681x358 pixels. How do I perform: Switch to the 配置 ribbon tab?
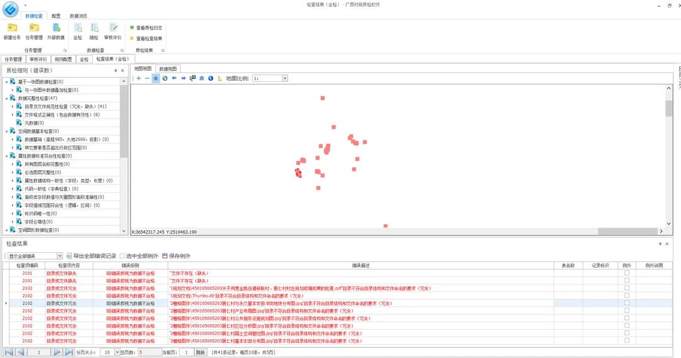(56, 16)
